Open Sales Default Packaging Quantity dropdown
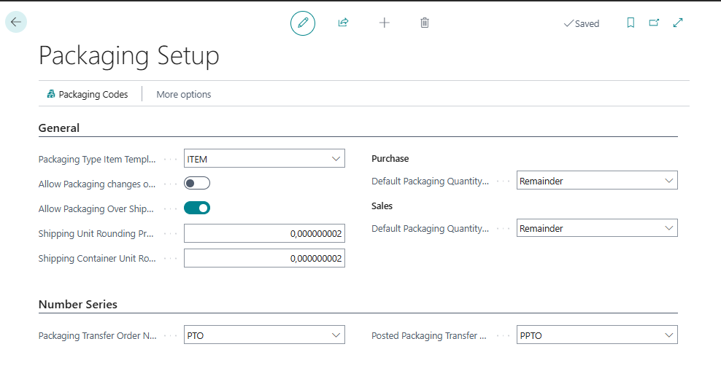721x371 pixels. click(668, 228)
